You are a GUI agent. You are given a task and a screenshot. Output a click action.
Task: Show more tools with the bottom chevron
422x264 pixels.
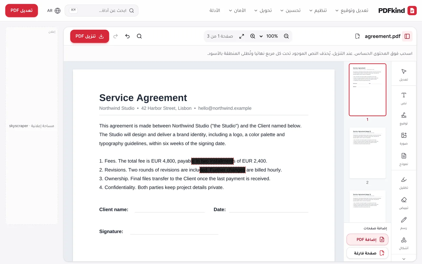tap(404, 259)
